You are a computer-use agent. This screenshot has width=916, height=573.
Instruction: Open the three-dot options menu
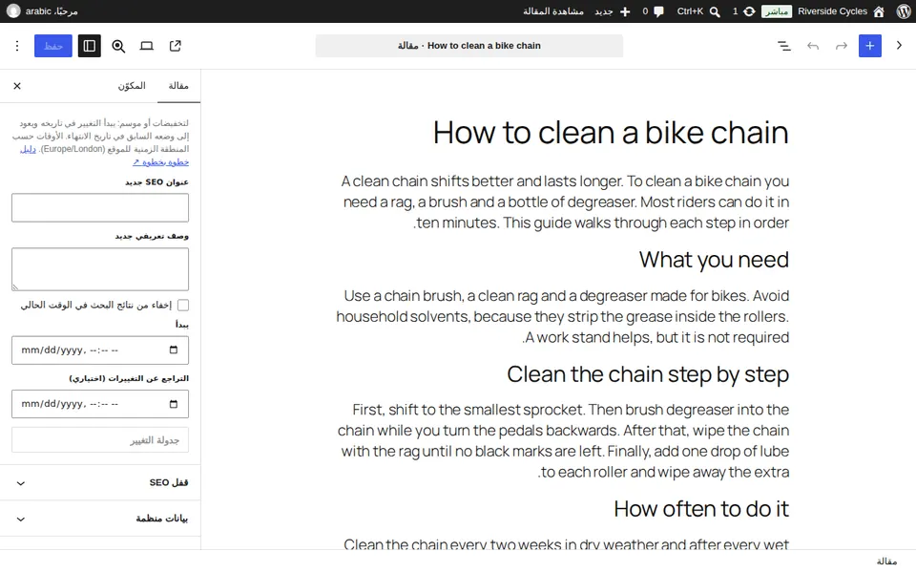(x=17, y=46)
